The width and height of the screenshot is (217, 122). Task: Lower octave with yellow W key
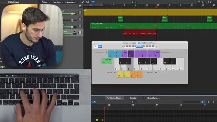tap(120, 75)
